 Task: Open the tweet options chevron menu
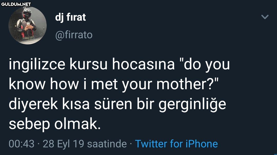point(265,17)
